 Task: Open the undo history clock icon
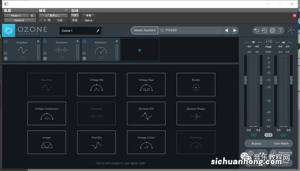coord(264,30)
